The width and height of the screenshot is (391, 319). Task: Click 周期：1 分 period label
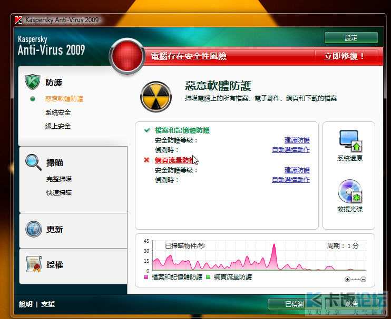343,246
